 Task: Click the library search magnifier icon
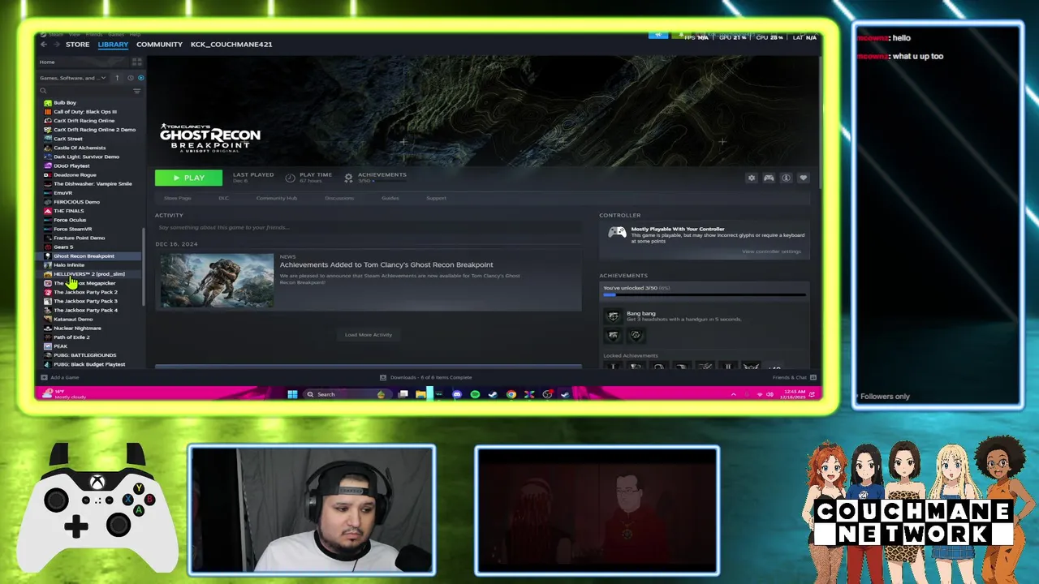click(x=43, y=91)
